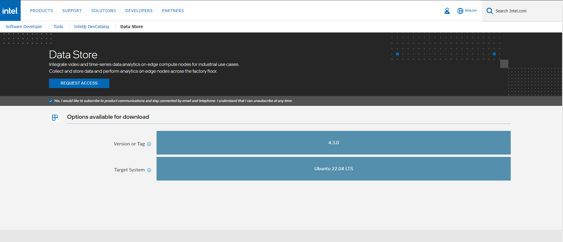Open the Products menu

click(x=41, y=11)
